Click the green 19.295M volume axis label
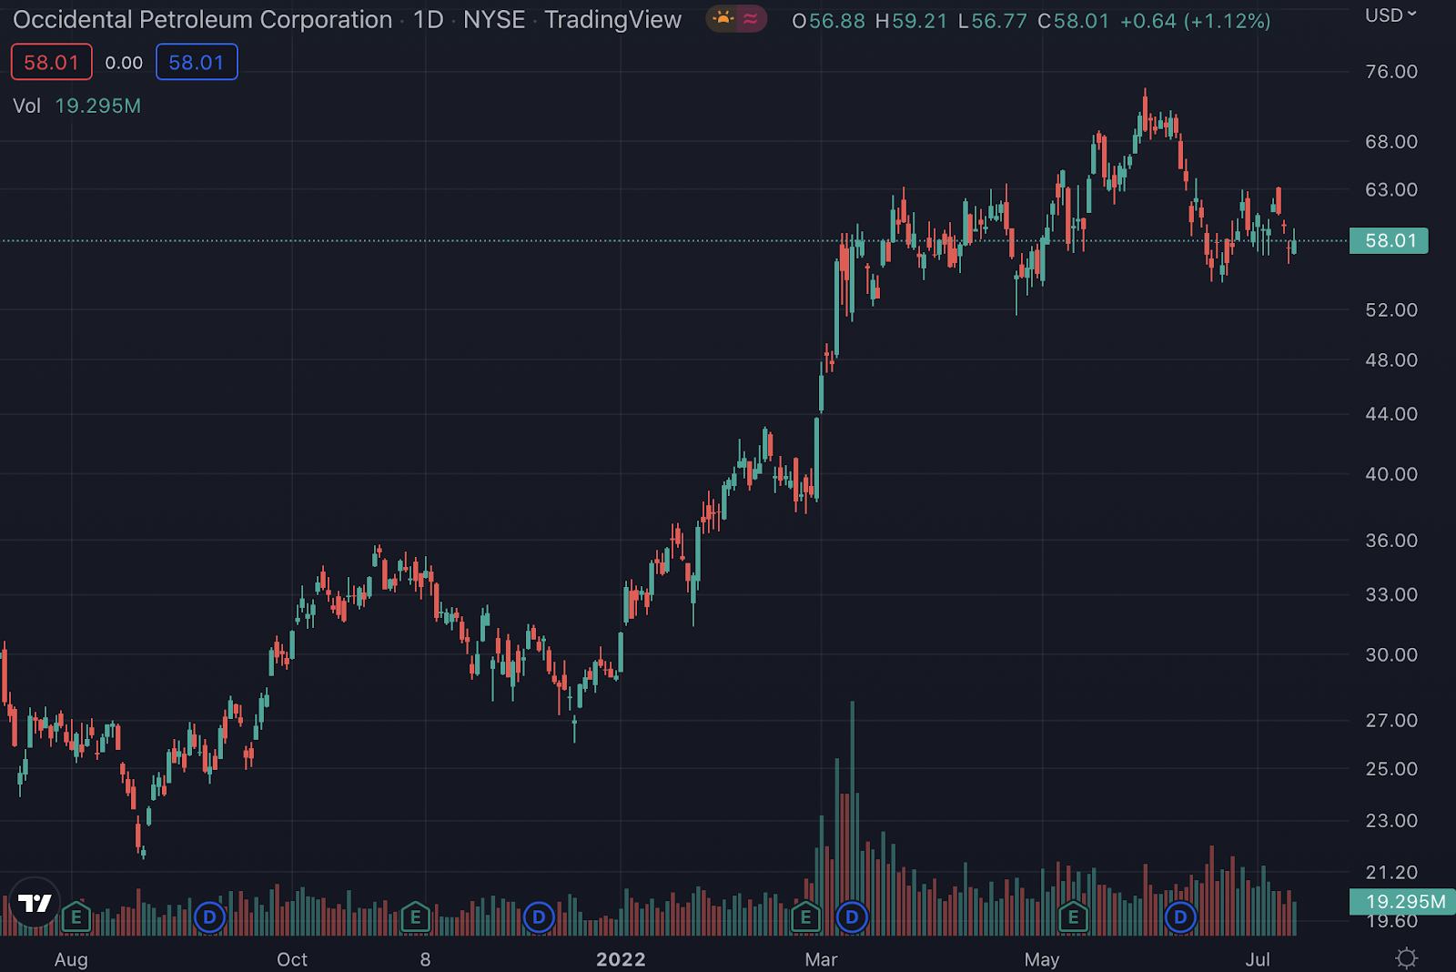This screenshot has width=1456, height=972. point(1402,901)
